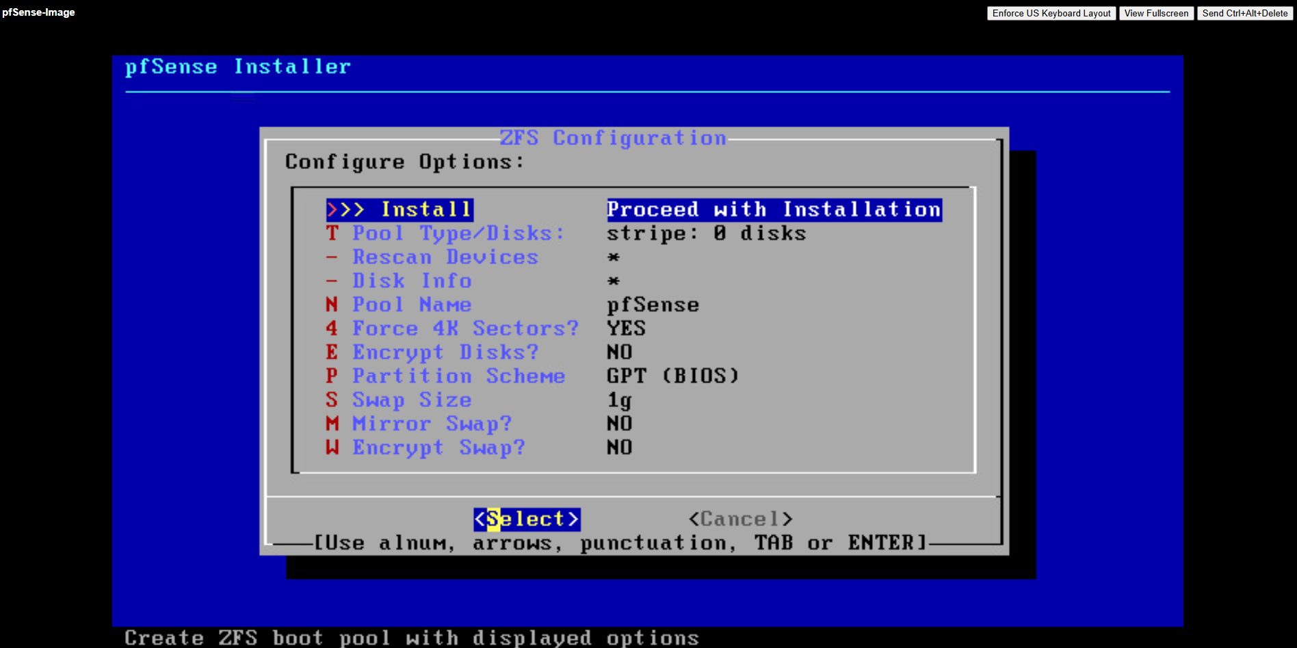This screenshot has height=648, width=1297.
Task: Open View Fullscreen mode
Action: 1156,13
